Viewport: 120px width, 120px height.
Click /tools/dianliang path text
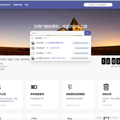tap(36, 105)
